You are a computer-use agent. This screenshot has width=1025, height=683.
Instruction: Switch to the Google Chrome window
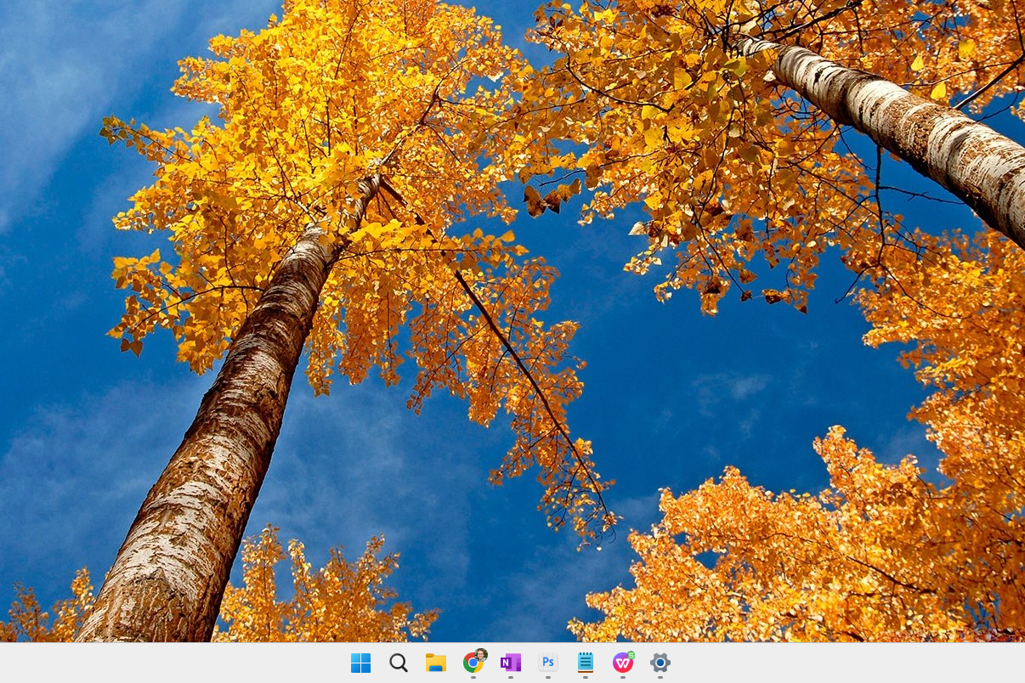click(473, 663)
